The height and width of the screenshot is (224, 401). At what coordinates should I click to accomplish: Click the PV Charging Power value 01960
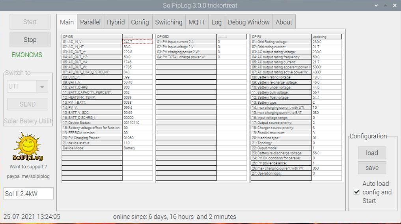coord(138,138)
